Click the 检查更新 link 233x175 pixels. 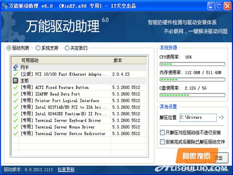pos(66,169)
